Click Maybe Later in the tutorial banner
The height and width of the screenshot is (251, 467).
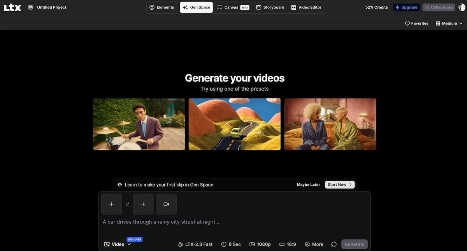click(x=308, y=185)
